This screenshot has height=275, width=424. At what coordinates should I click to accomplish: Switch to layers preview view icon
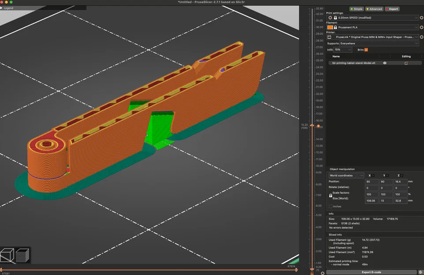tap(22, 255)
